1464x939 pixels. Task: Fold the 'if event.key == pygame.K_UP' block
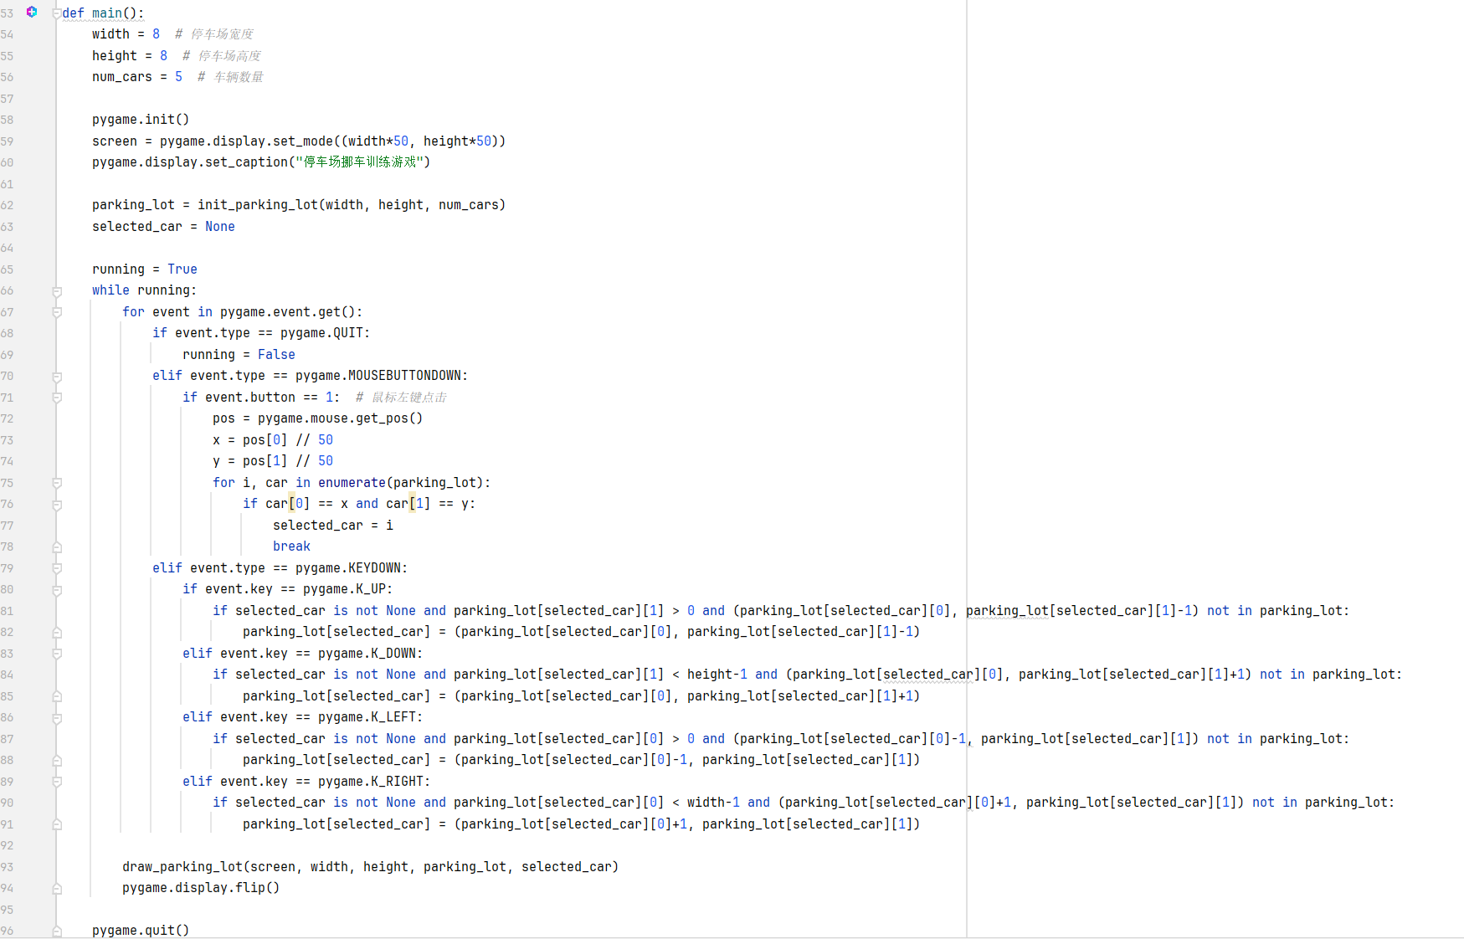pyautogui.click(x=57, y=590)
